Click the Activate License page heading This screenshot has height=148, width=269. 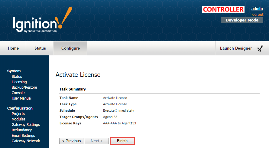[78, 75]
